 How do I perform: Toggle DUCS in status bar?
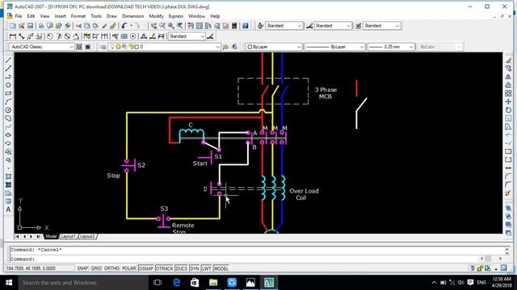[181, 268]
